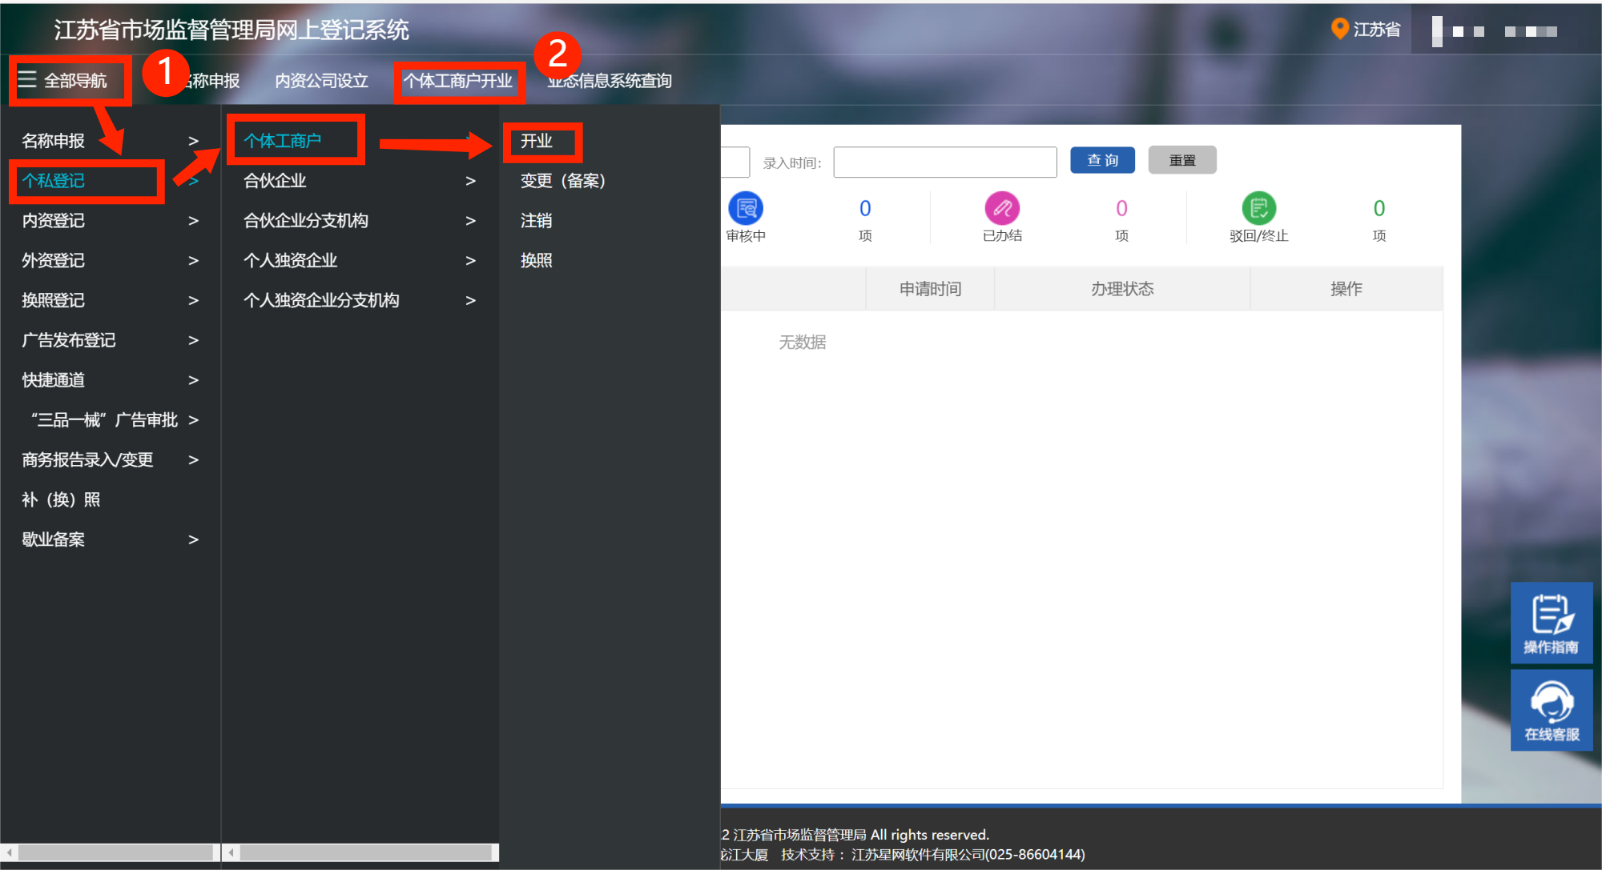
Task: Open the 个体工商户开业 top tab
Action: click(x=458, y=81)
